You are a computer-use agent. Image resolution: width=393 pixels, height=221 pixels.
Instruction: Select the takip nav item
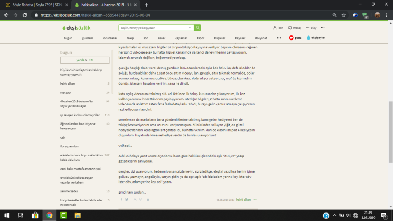pyautogui.click(x=130, y=38)
